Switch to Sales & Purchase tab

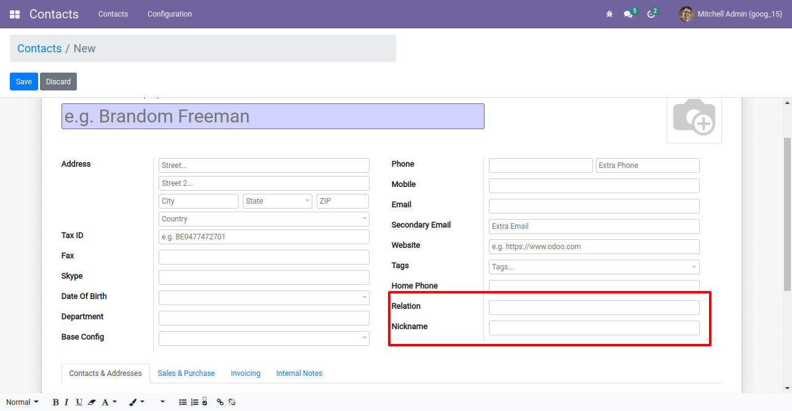click(x=186, y=373)
